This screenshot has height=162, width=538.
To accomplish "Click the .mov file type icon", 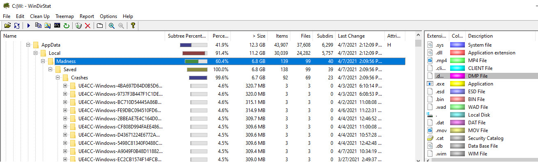I will [430, 130].
